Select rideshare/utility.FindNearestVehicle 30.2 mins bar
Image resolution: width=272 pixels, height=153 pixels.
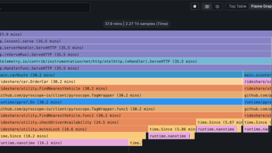pyautogui.click(x=121, y=88)
